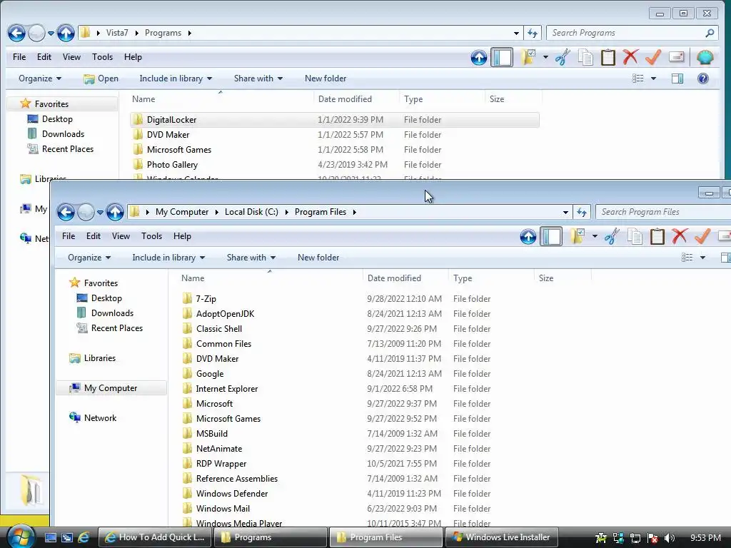Viewport: 731px width, 548px height.
Task: Click Up toolbar icon in Program Files window
Action: click(x=528, y=236)
